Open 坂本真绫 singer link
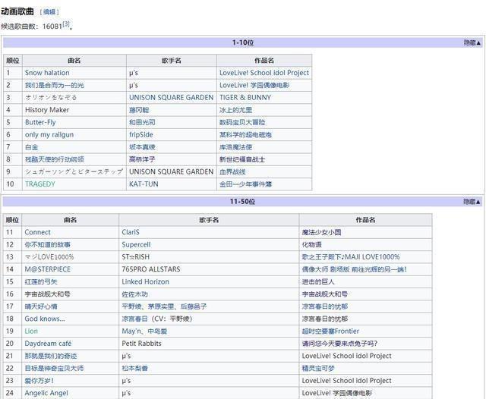486x399 pixels. click(x=142, y=147)
